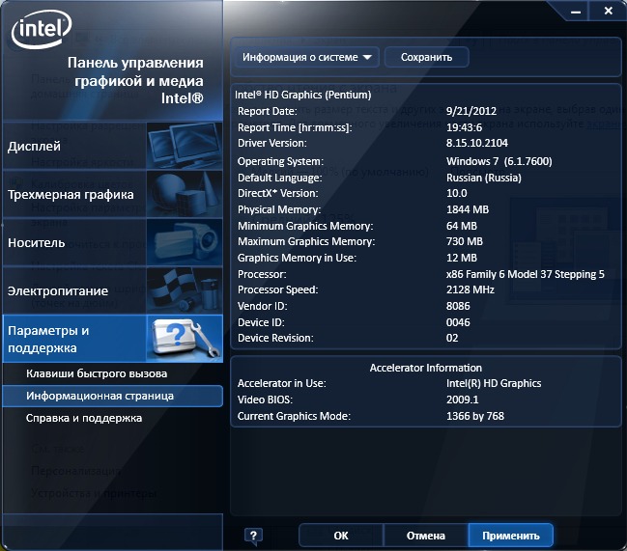This screenshot has width=627, height=551.
Task: Click the Windows 7 (6.1.7600) value
Action: [x=499, y=161]
